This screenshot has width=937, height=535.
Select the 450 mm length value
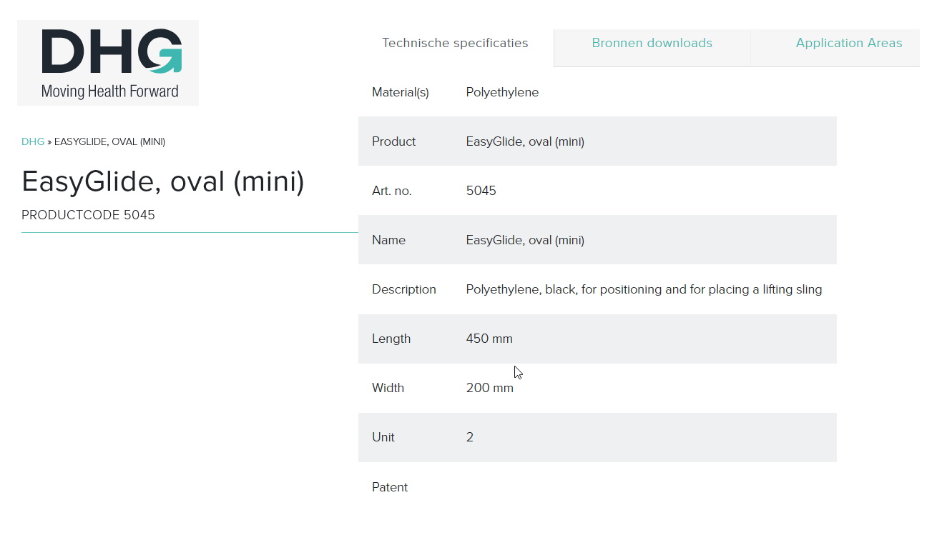tap(489, 339)
